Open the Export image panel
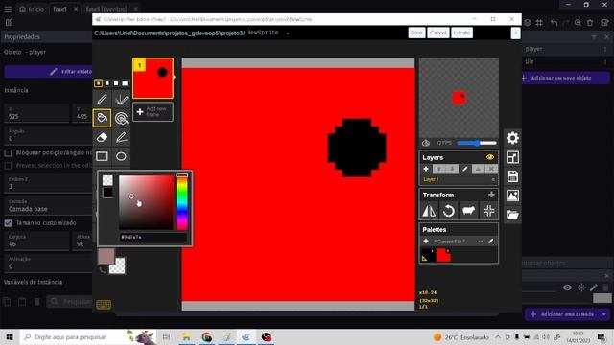This screenshot has width=614, height=345. tap(512, 195)
